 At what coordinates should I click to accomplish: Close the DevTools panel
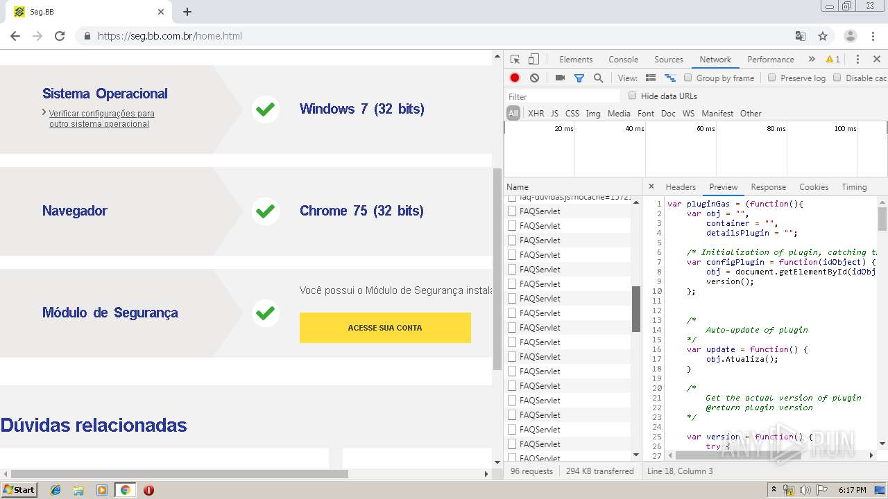(x=877, y=60)
